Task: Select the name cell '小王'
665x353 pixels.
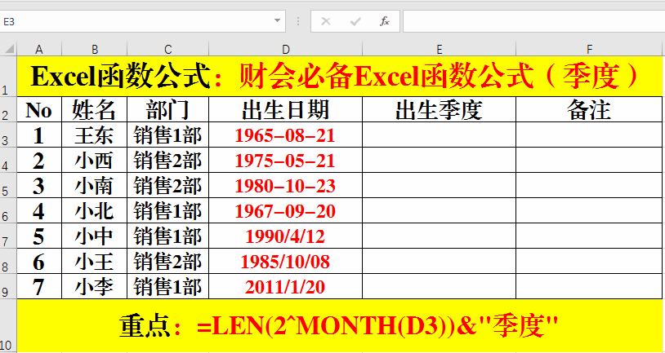Action: pos(95,261)
